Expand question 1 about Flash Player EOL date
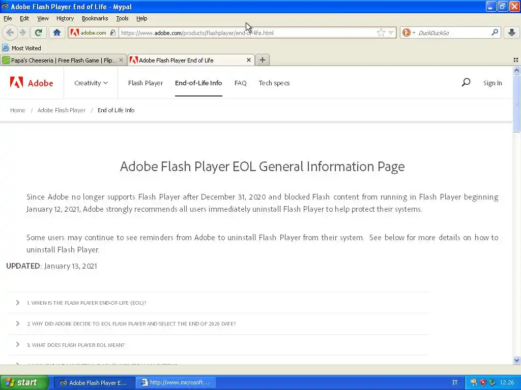This screenshot has width=521, height=390. point(218,303)
